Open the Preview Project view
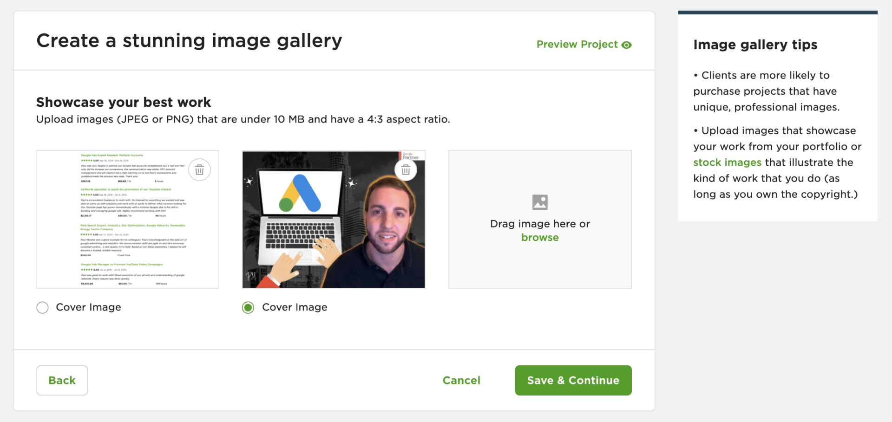The height and width of the screenshot is (422, 892). [x=577, y=45]
